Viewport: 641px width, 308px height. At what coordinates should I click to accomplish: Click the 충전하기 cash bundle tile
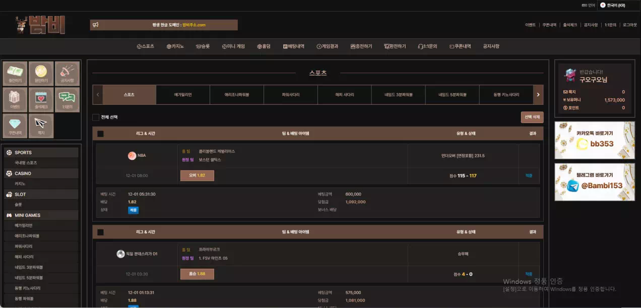[x=15, y=74]
